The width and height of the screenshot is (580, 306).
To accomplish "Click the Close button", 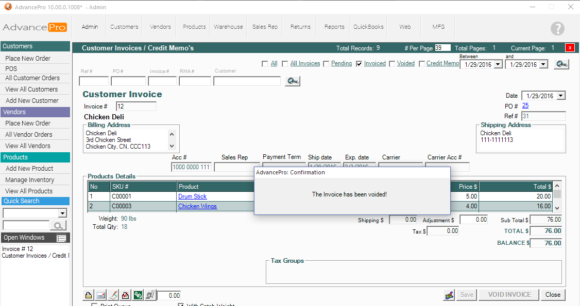I will coord(553,295).
